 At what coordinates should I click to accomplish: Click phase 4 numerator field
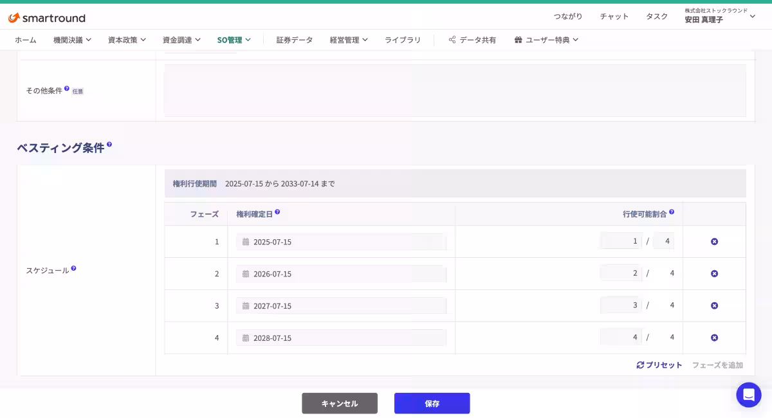pos(621,337)
